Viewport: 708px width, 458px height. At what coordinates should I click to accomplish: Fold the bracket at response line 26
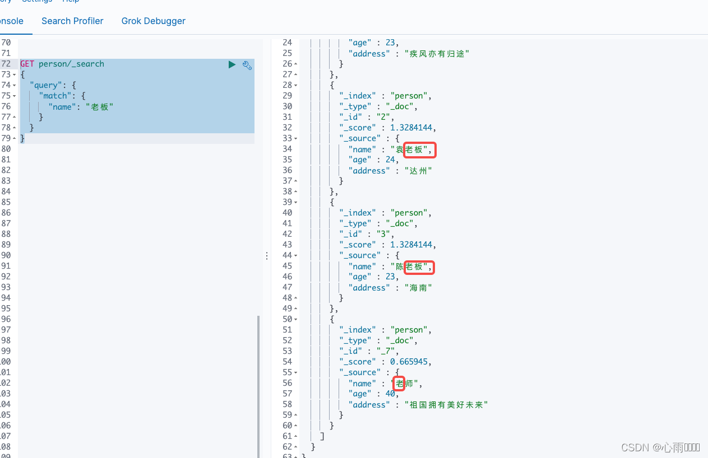coord(295,64)
